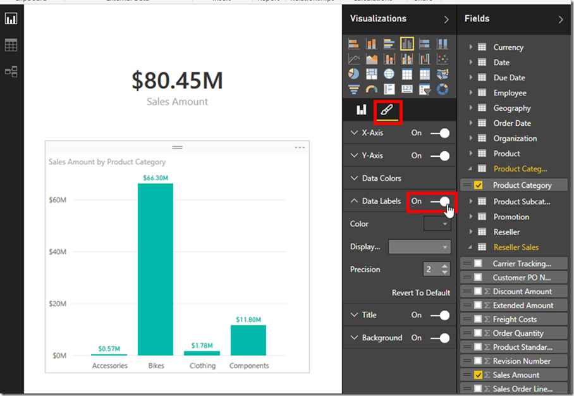
Task: Check the Carrier Tracking field
Action: coord(478,263)
